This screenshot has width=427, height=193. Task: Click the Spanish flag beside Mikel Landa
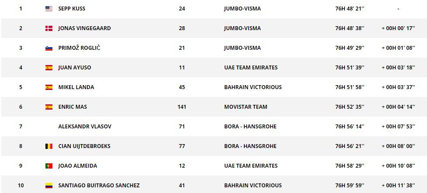pos(49,87)
